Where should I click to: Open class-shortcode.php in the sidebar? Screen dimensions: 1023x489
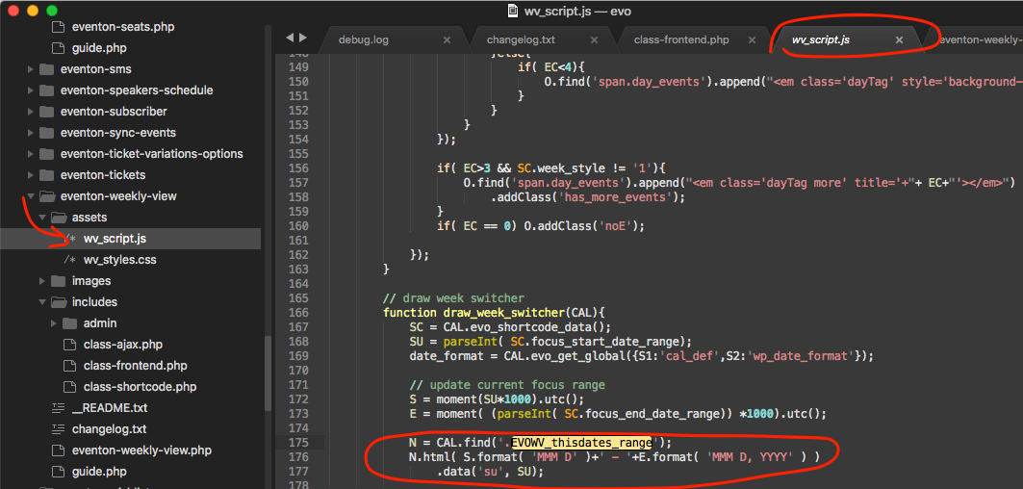tap(140, 387)
